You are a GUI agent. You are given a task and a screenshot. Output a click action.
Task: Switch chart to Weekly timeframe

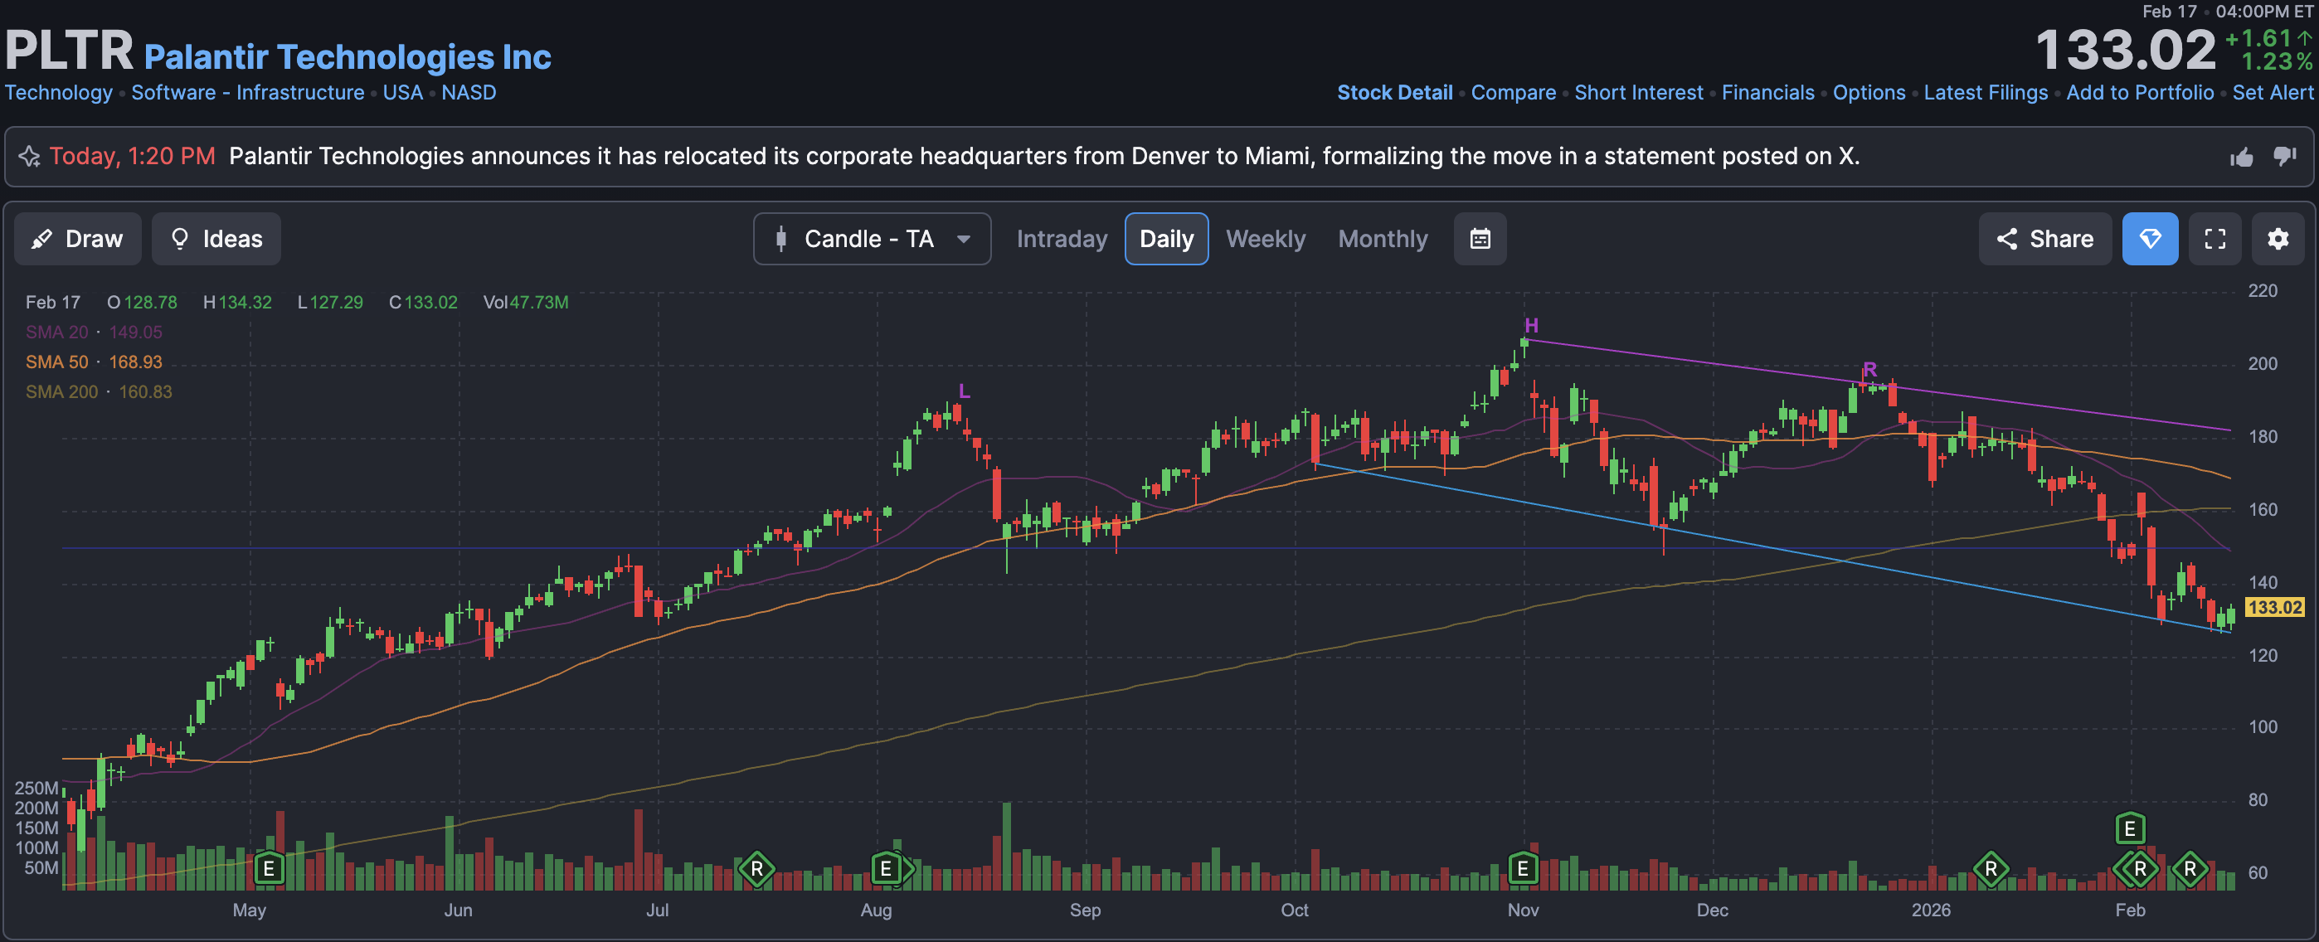click(1265, 239)
